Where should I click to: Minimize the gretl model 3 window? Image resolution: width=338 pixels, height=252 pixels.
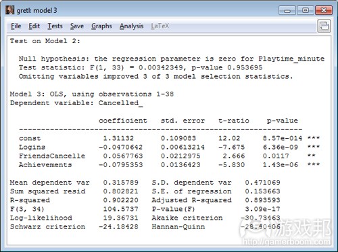[287, 10]
